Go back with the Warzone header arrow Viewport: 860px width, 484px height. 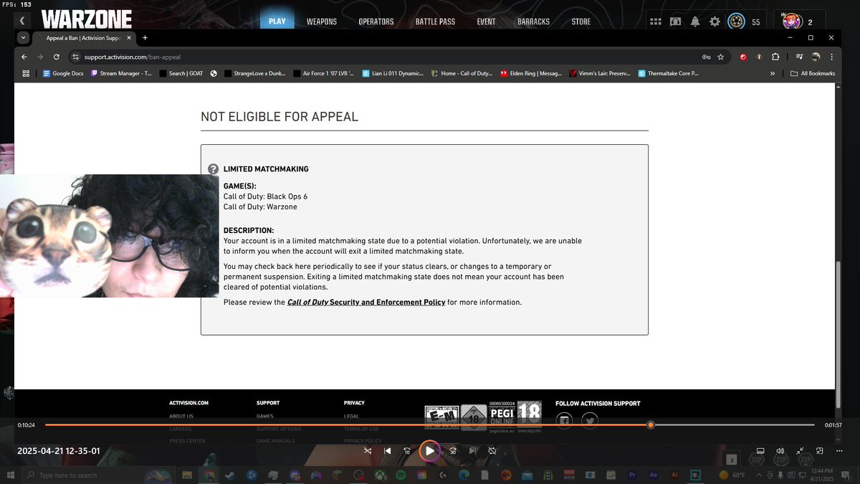22,22
